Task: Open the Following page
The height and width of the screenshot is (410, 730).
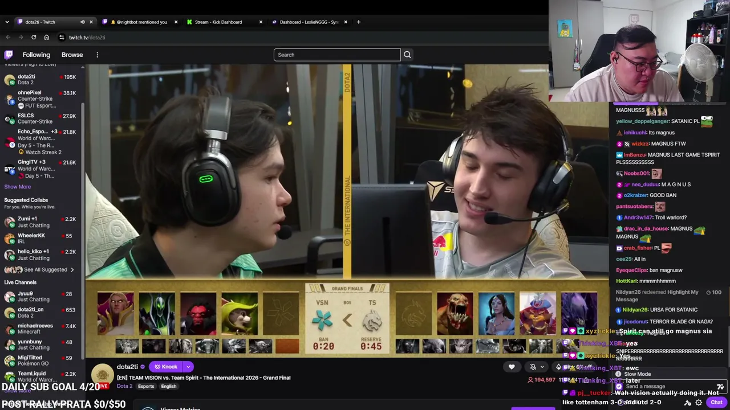Action: [x=36, y=55]
